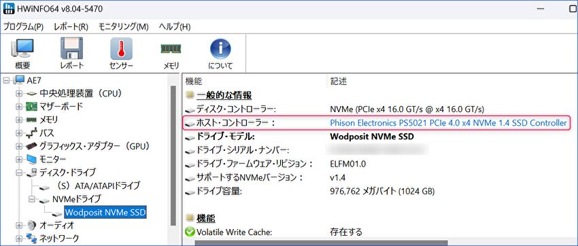Open the について info icon
Image resolution: width=578 pixels, height=246 pixels.
pos(220,49)
